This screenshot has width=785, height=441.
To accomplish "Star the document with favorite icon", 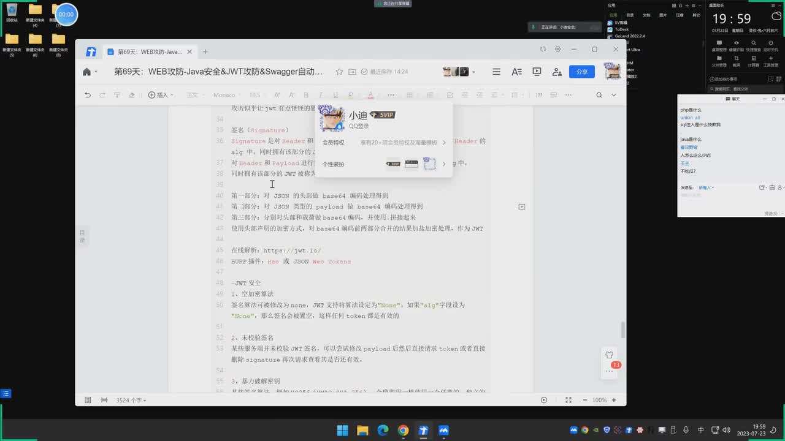I will [x=339, y=72].
